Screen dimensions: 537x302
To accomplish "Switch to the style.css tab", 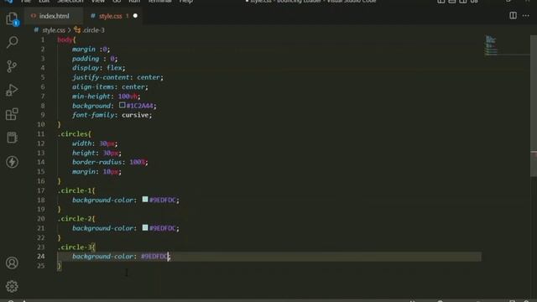I will point(110,16).
